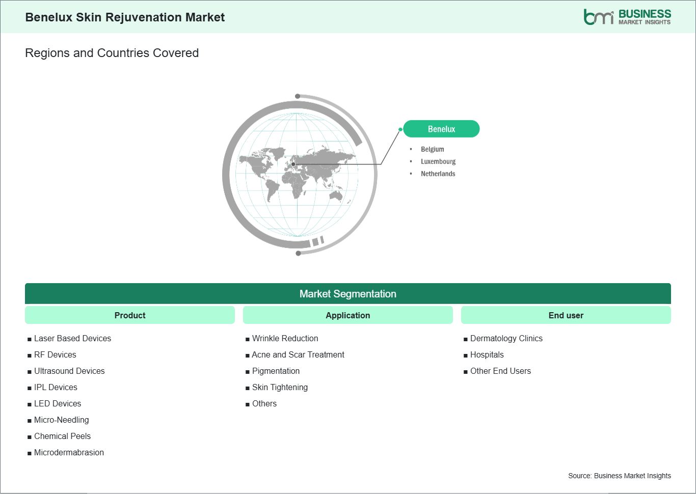
Task: Click 'Other End Users' item
Action: coord(500,371)
